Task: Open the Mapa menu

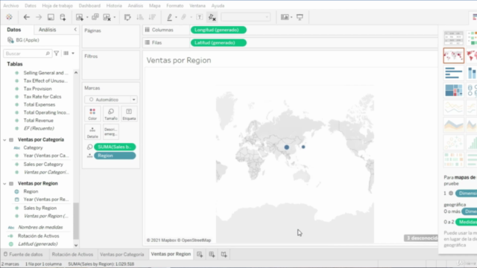Action: (154, 5)
